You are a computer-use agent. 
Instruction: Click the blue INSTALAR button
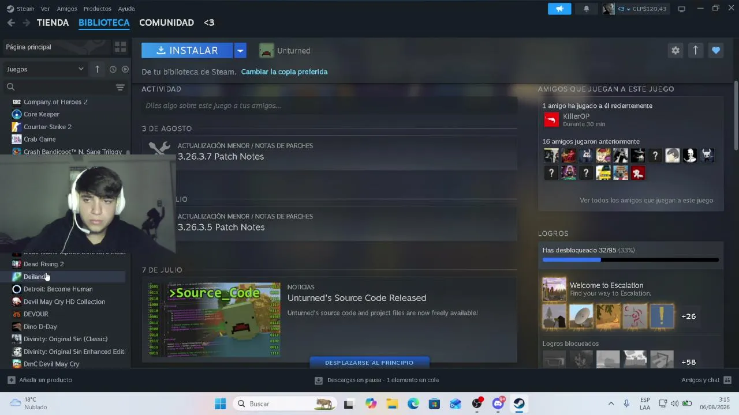[x=187, y=51]
